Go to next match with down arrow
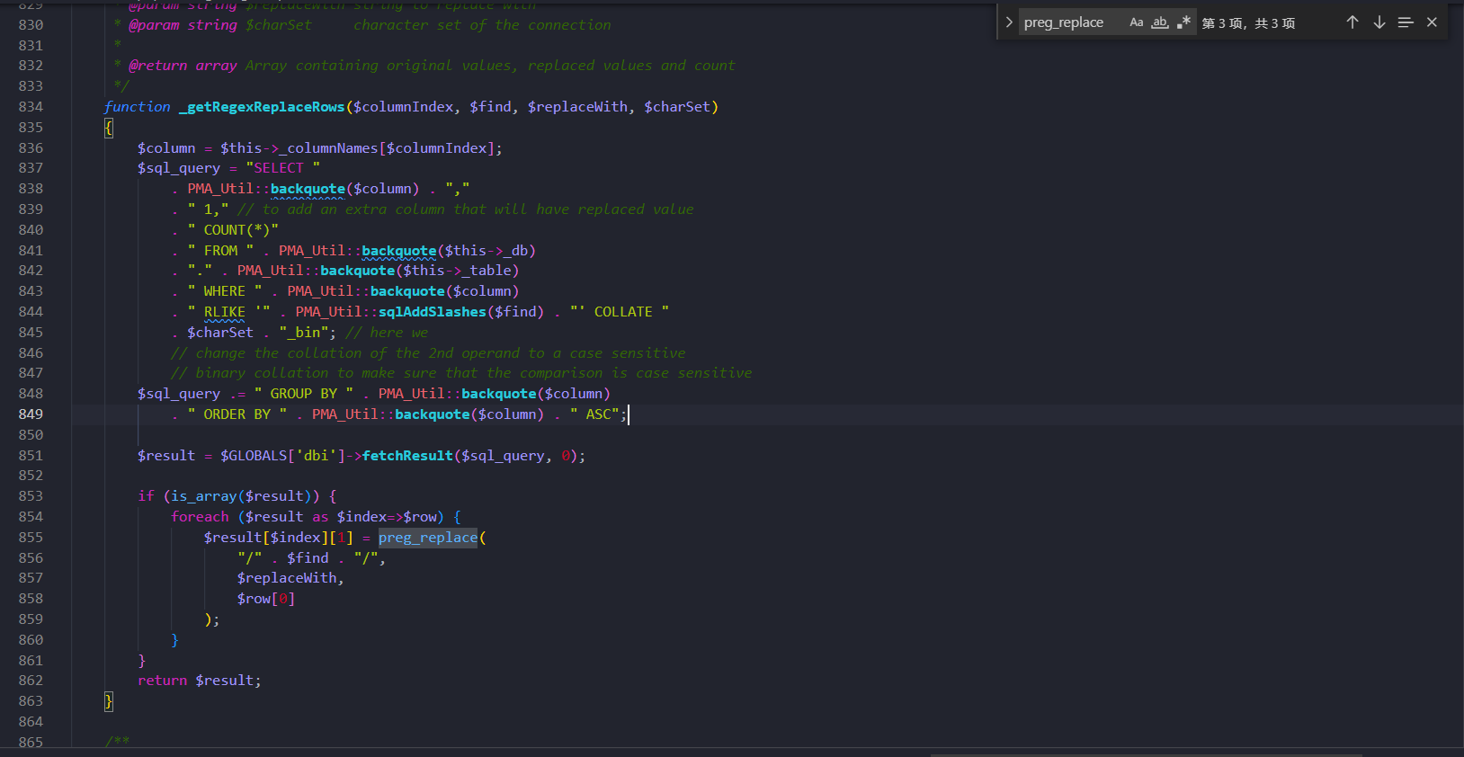Image resolution: width=1464 pixels, height=757 pixels. coord(1379,22)
